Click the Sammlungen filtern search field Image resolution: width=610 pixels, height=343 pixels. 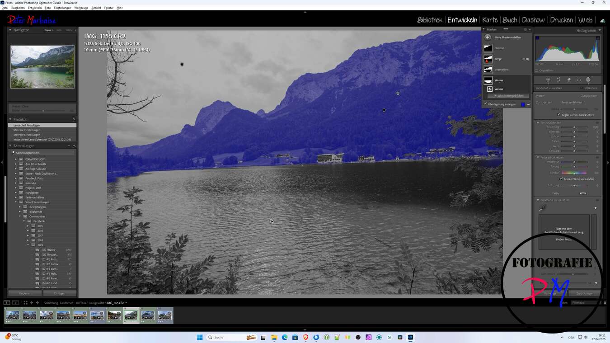point(42,153)
